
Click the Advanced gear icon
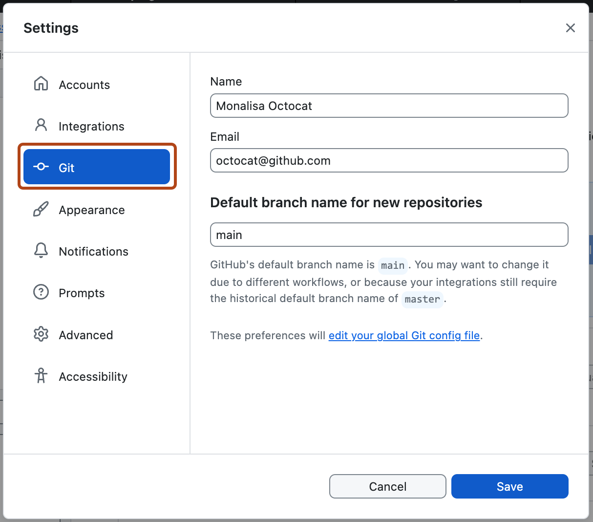point(41,334)
